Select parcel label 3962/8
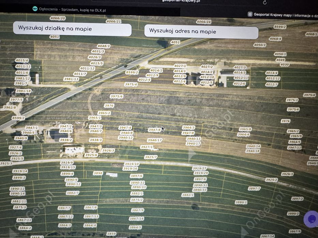Screen dimensions: 318x238 tap(10, 107)
